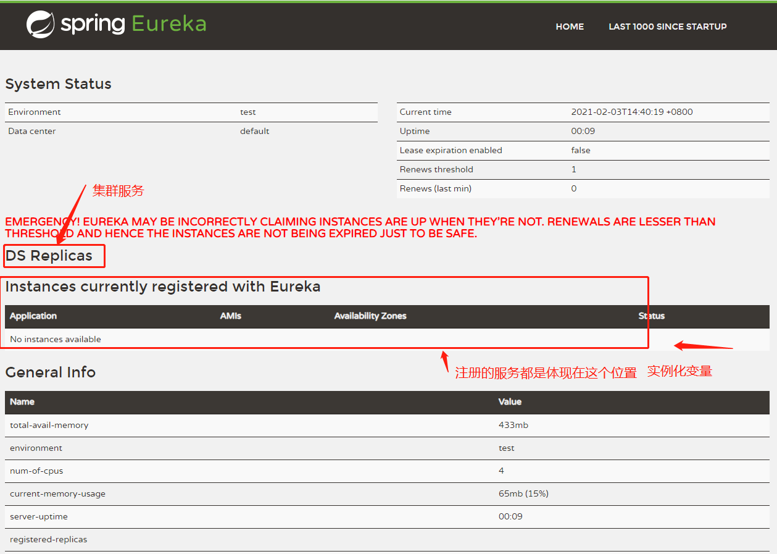The image size is (777, 554).
Task: Click the Availability Zones column header
Action: 370,316
